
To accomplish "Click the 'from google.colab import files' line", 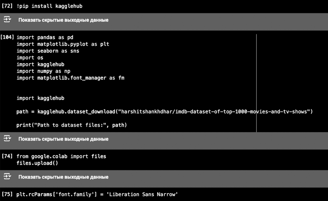I will [61, 156].
